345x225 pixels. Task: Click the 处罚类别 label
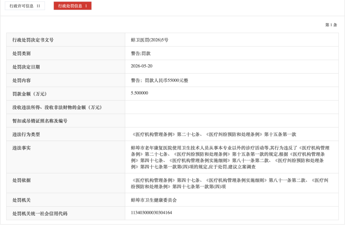coord(21,53)
